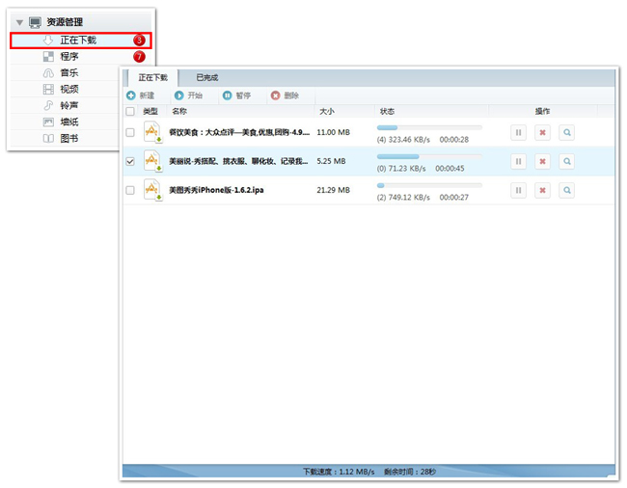Toggle the select-all checkbox in the header
The width and height of the screenshot is (627, 488).
pos(130,112)
